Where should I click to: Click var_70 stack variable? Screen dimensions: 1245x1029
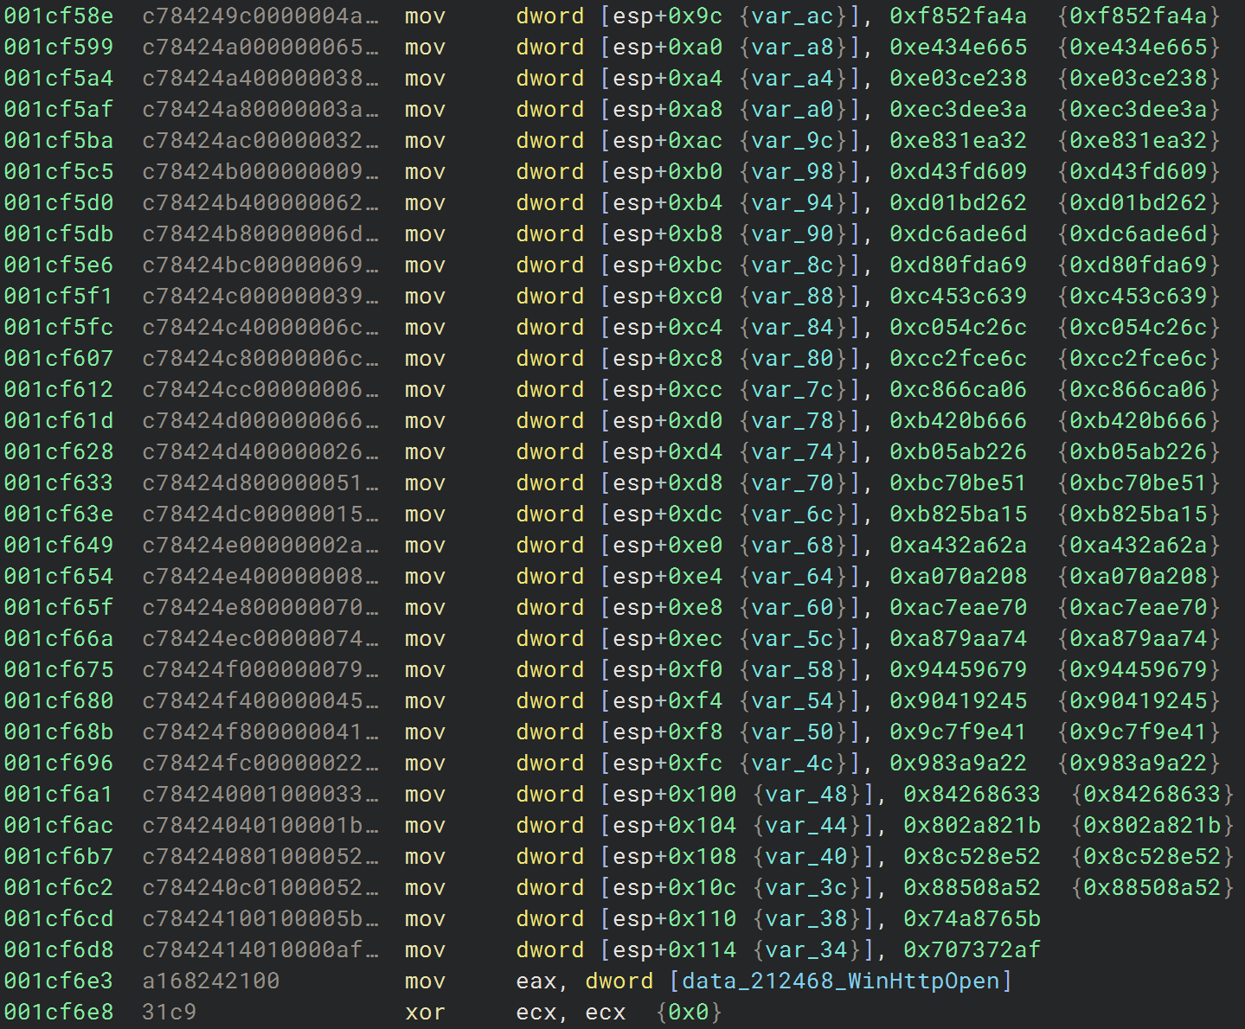(x=793, y=483)
